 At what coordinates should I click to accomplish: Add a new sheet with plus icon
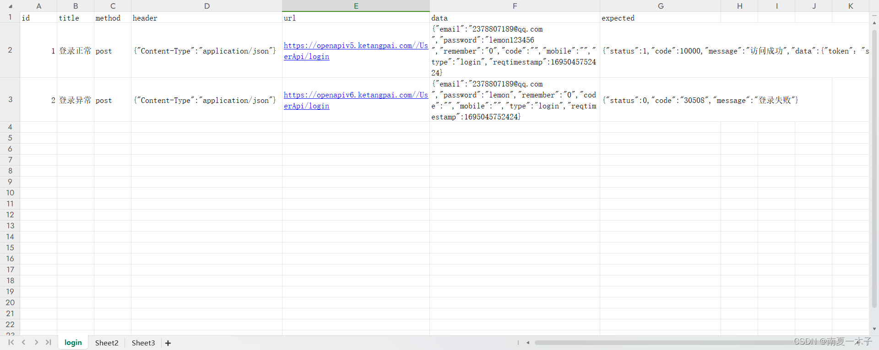click(x=168, y=343)
